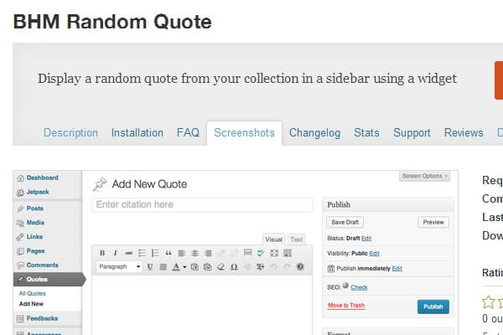Open the Description tab
The image size is (503, 335).
71,132
